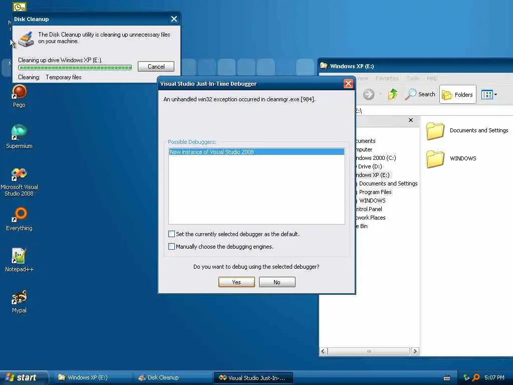
Task: Open the Start menu
Action: tap(23, 377)
